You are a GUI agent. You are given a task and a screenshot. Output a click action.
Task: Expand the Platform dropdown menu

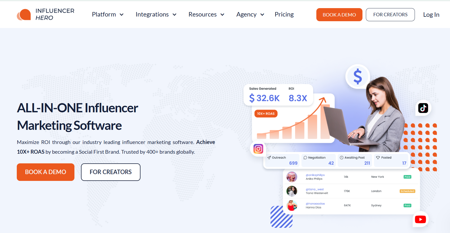[108, 14]
